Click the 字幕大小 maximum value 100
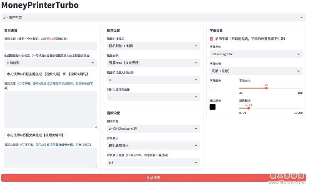The image size is (309, 186). tap(300, 93)
